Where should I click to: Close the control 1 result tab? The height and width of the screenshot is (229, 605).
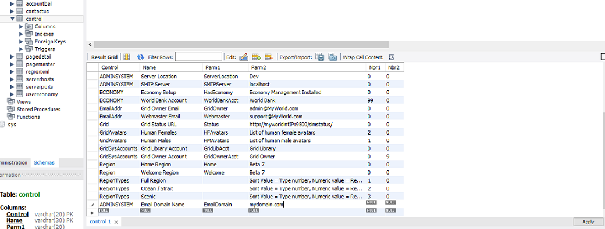pyautogui.click(x=116, y=222)
